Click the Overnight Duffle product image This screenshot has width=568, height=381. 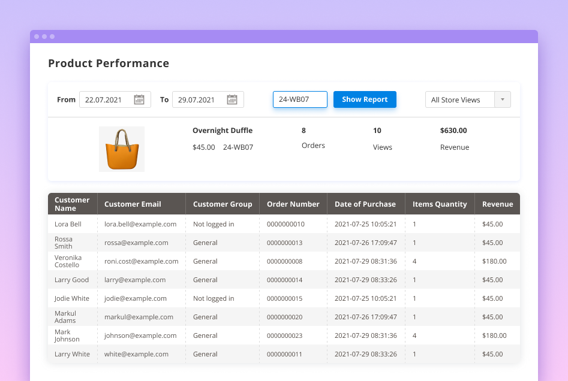pyautogui.click(x=121, y=148)
